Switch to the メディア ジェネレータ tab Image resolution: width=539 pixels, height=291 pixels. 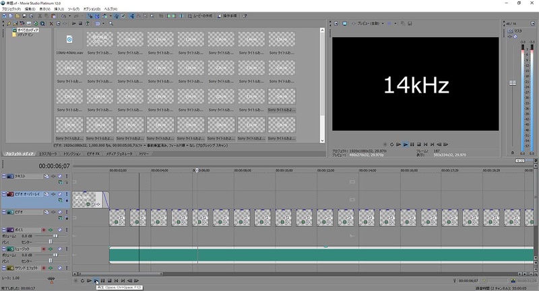pos(119,154)
